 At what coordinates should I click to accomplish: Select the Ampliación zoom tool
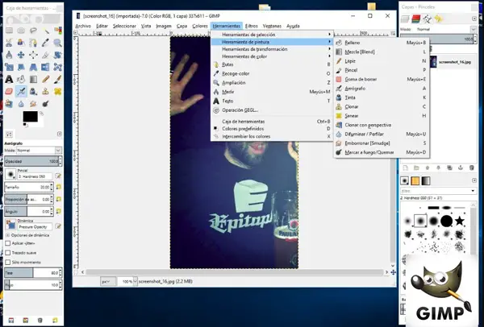pos(235,82)
